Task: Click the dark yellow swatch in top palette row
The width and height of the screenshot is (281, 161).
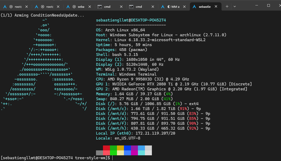Action: click(x=120, y=148)
